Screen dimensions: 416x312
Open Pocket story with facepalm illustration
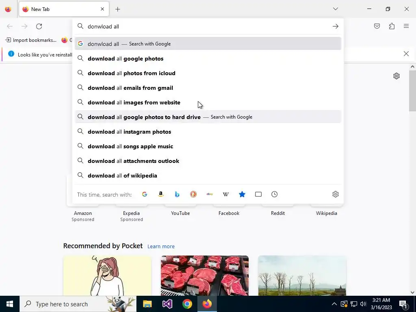[107, 275]
